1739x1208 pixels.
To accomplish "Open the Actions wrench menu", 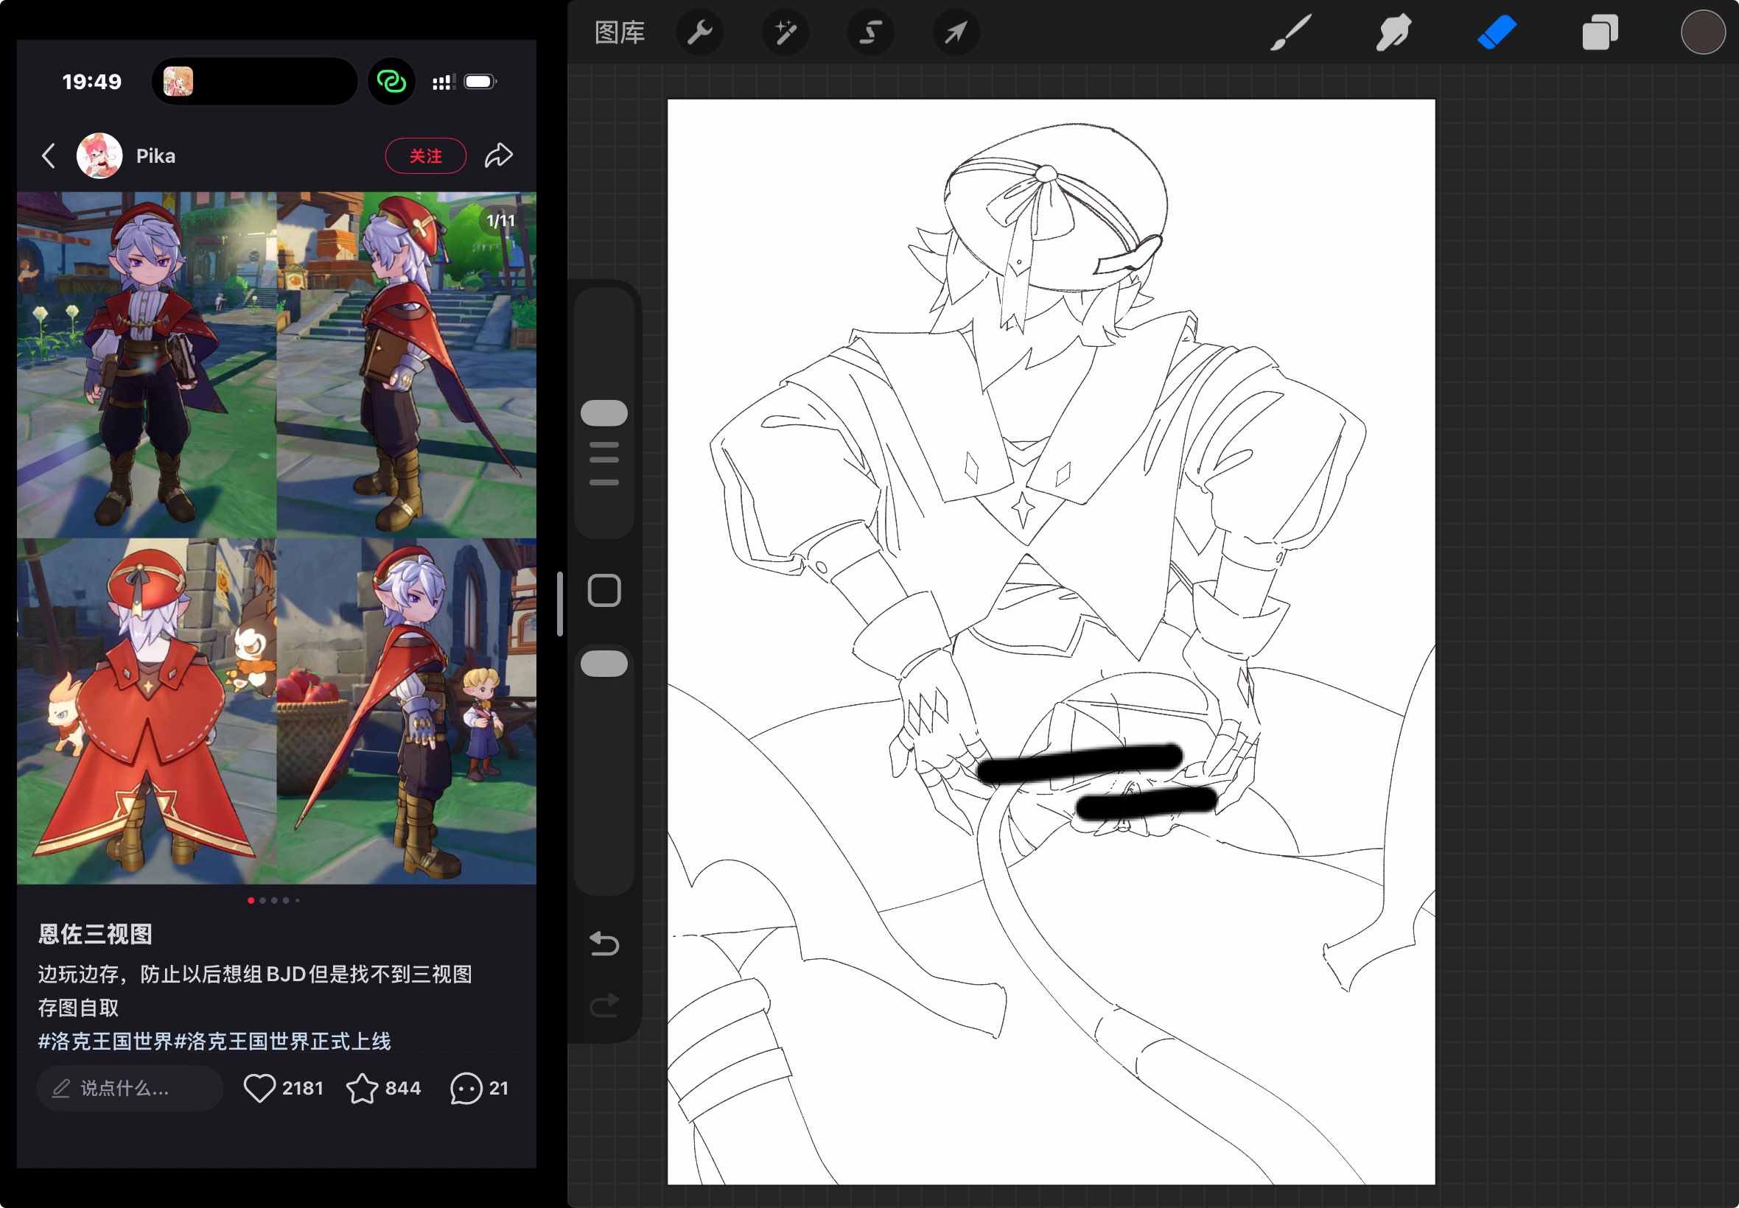I will [699, 32].
